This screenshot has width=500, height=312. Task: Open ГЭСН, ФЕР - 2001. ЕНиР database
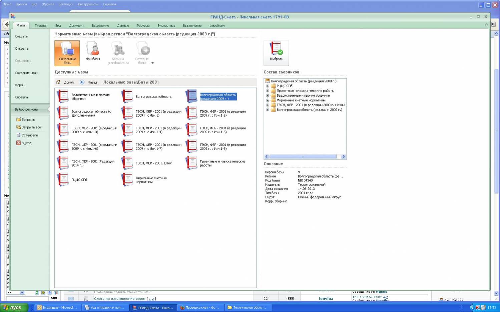pos(127,163)
